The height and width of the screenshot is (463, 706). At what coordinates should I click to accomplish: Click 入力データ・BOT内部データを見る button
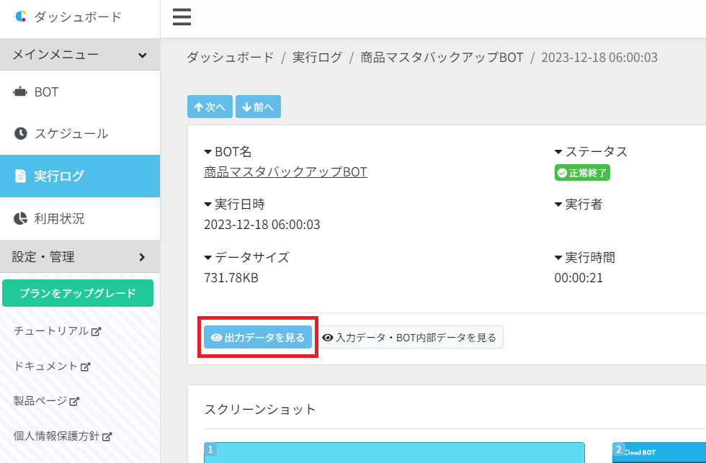tap(409, 337)
